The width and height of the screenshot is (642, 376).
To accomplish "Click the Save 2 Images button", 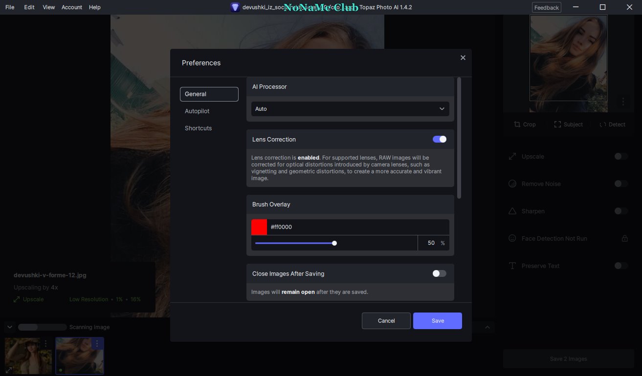I will (x=568, y=359).
